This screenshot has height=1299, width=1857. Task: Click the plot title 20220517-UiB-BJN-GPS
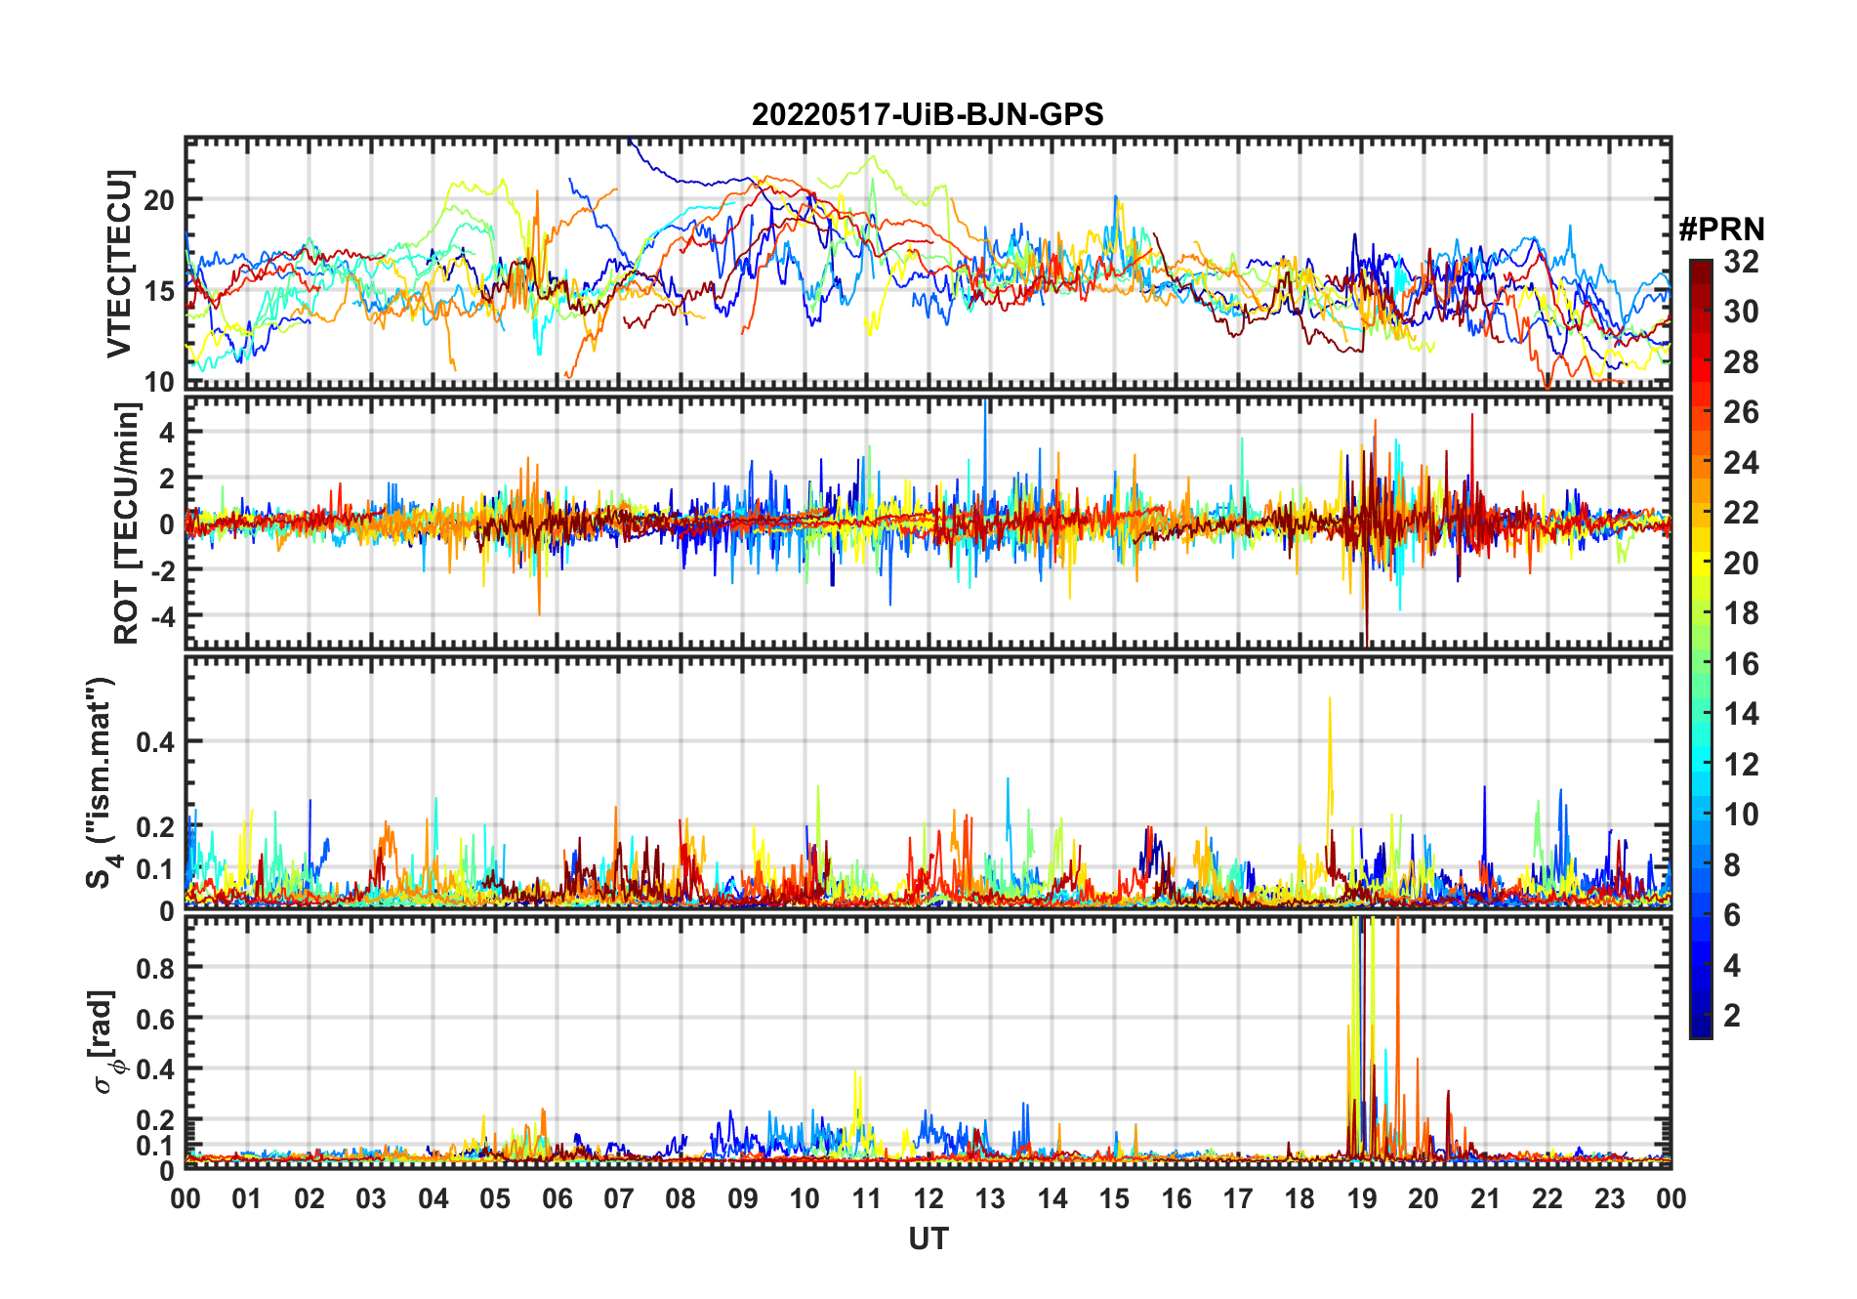click(x=928, y=115)
